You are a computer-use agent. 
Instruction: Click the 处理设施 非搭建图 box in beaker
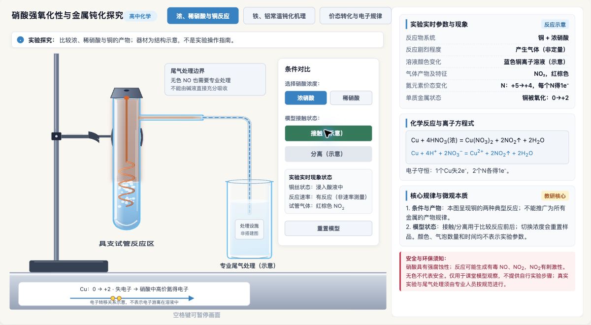(x=249, y=229)
